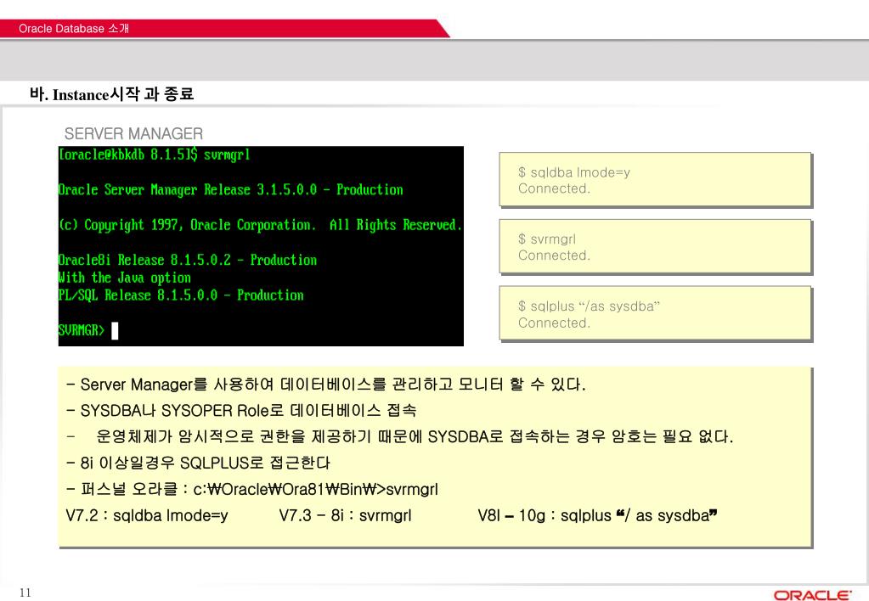Click 'Connected.' under sqldba lmode=y
Screen dimensions: 869x601
point(554,188)
